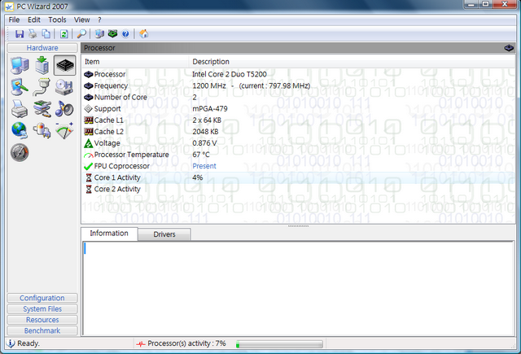Screen dimensions: 521x354
Task: Select the Mainboard download-arrow icon
Action: [42, 65]
